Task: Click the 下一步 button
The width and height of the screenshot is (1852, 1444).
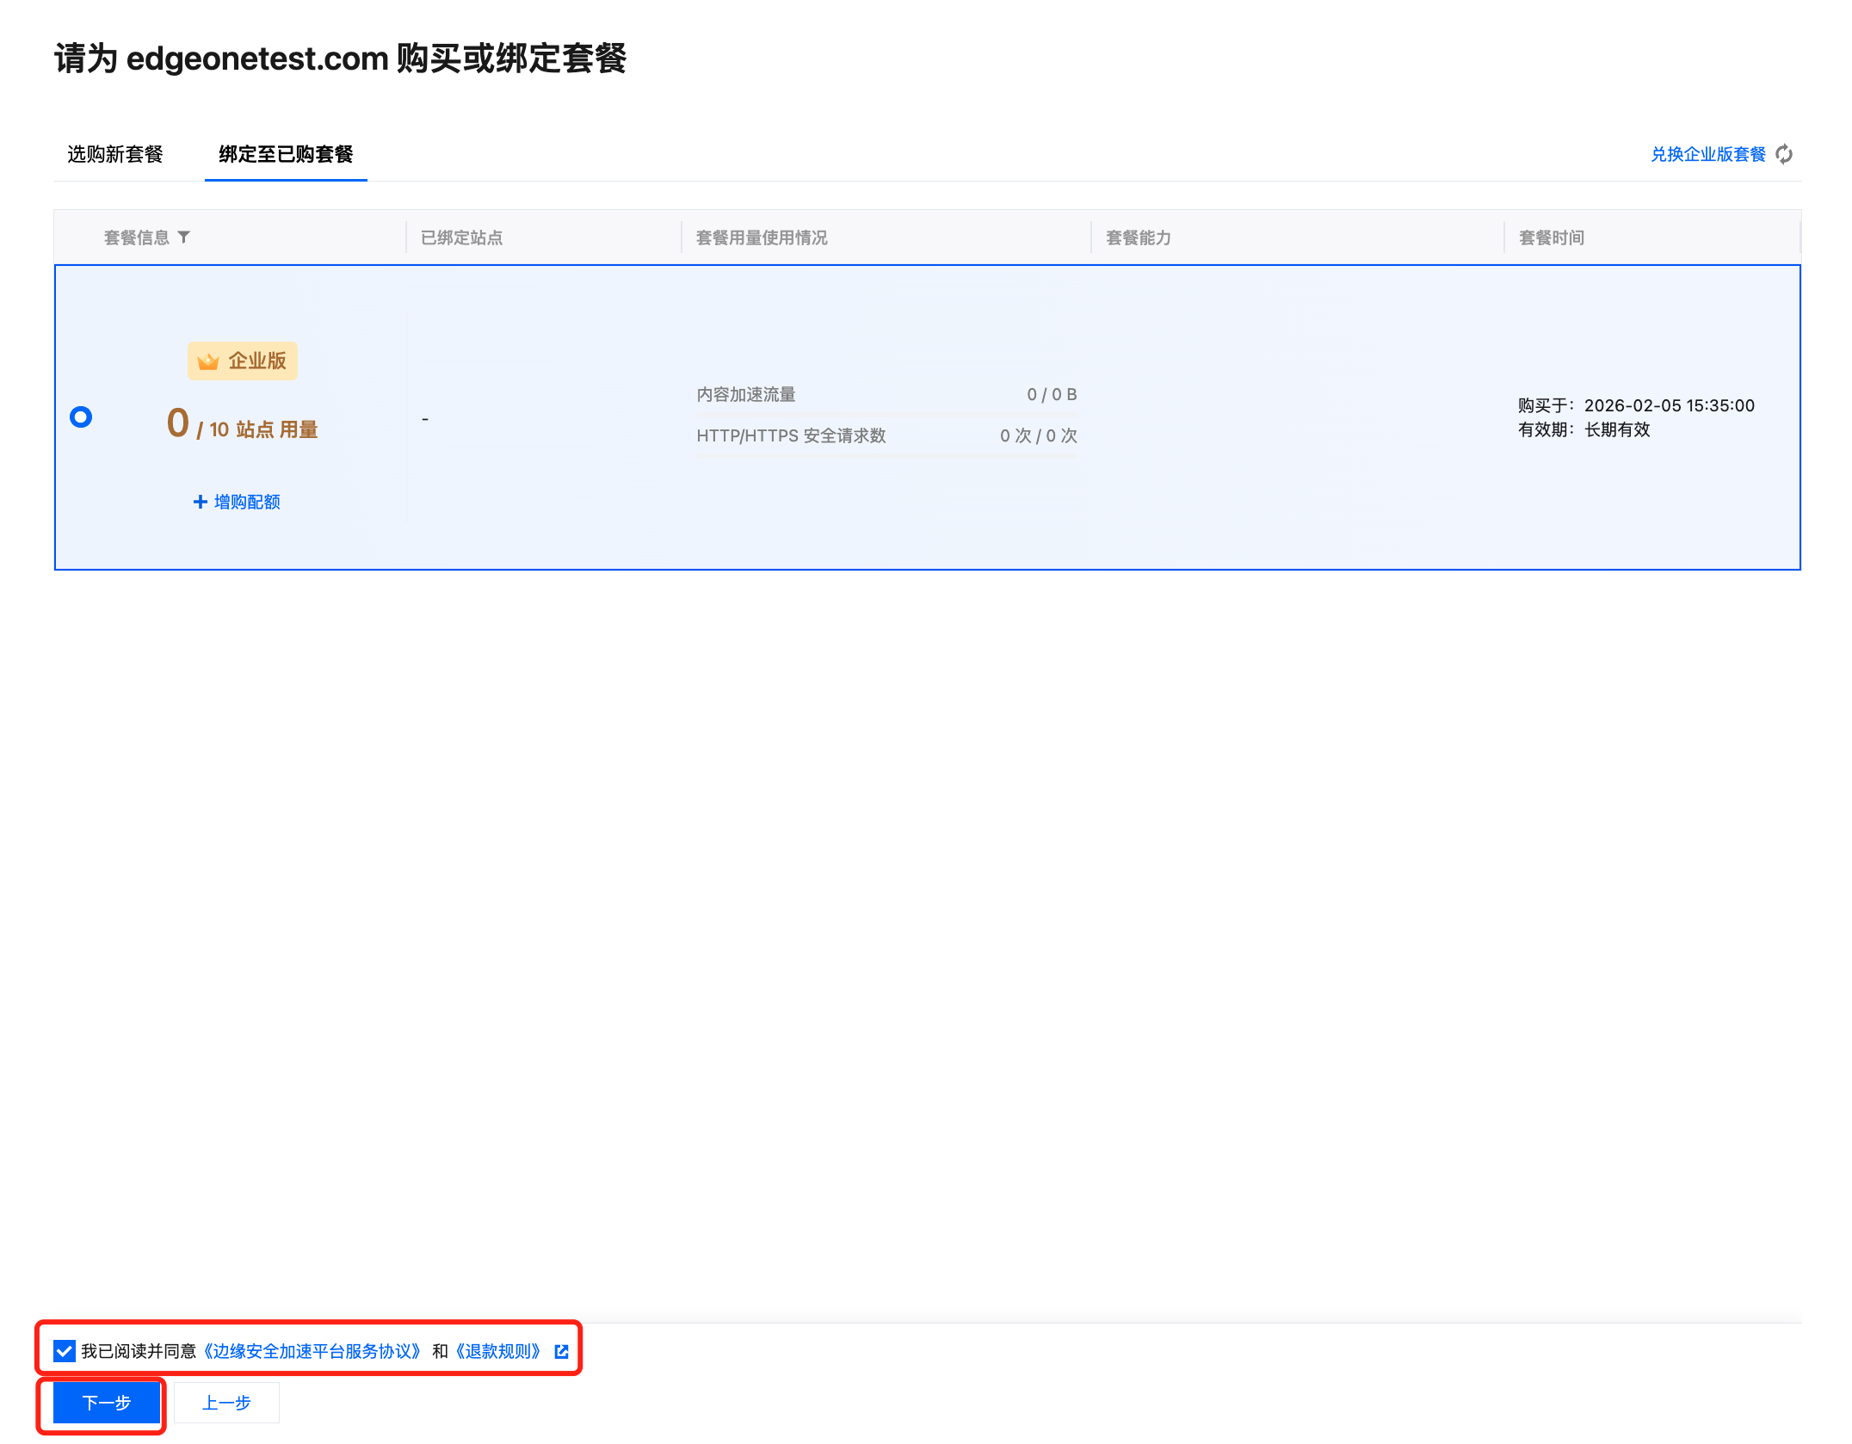Action: click(107, 1403)
